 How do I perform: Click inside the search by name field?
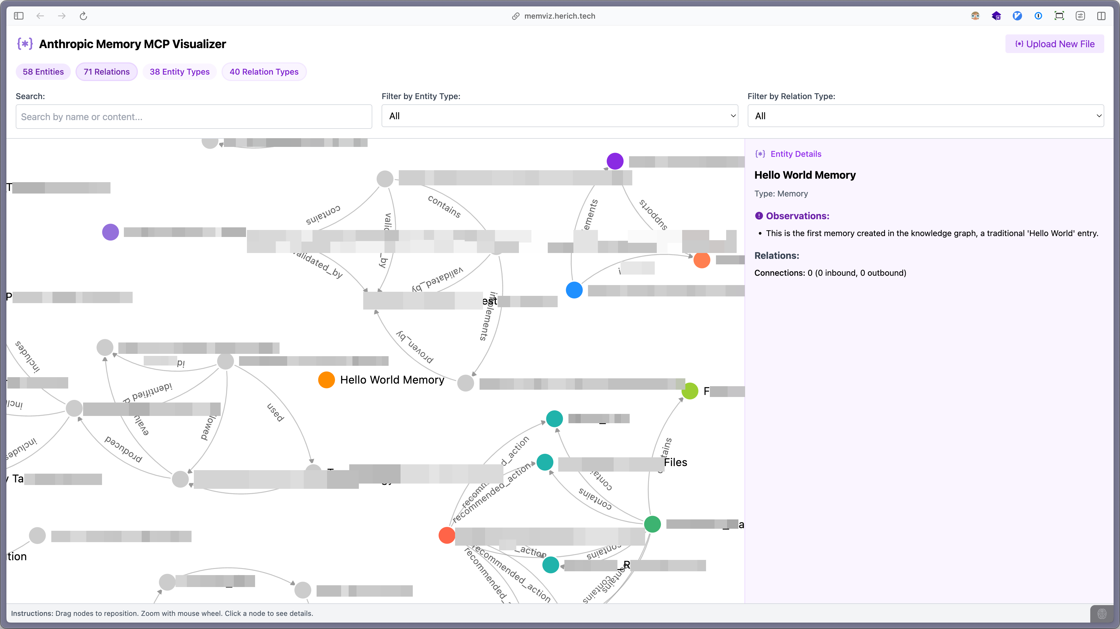(x=194, y=116)
